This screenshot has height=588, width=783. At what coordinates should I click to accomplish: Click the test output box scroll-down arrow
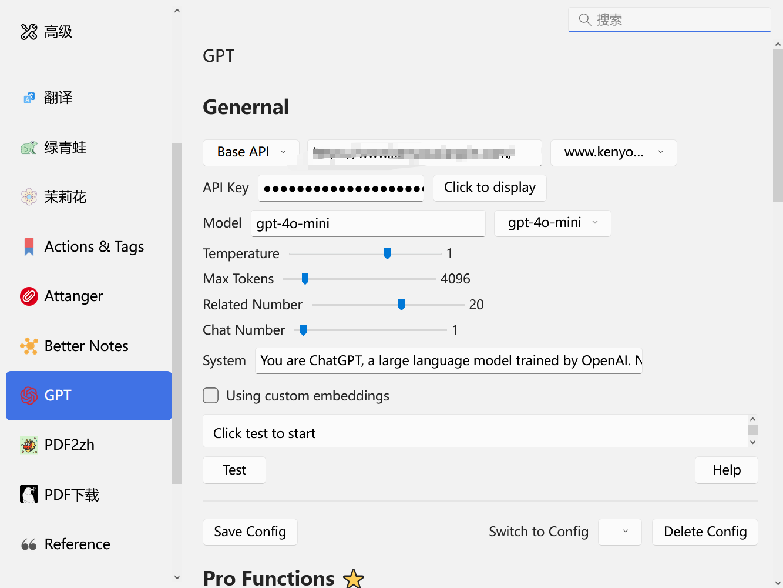[x=752, y=442]
